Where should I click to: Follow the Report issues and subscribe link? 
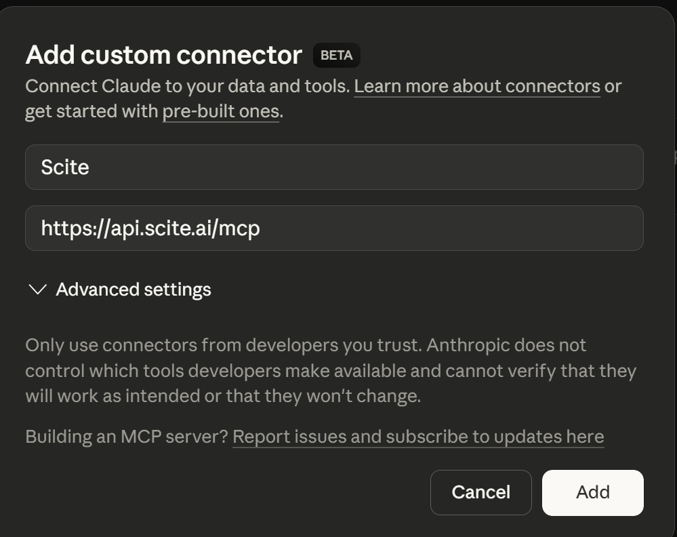pyautogui.click(x=418, y=436)
